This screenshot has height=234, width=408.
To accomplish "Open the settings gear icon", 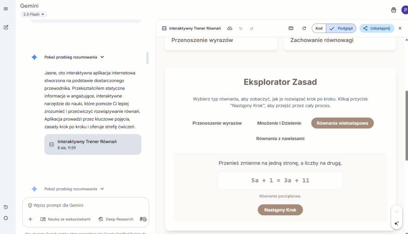I will (x=6, y=218).
